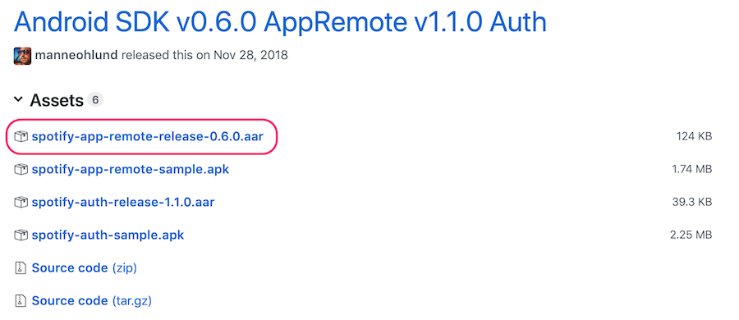Click zip file icon beside Source code (zip)
The height and width of the screenshot is (320, 739).
point(20,268)
